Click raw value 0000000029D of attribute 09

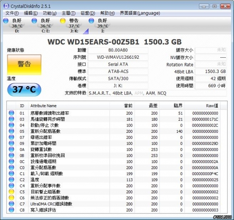pos(205,143)
